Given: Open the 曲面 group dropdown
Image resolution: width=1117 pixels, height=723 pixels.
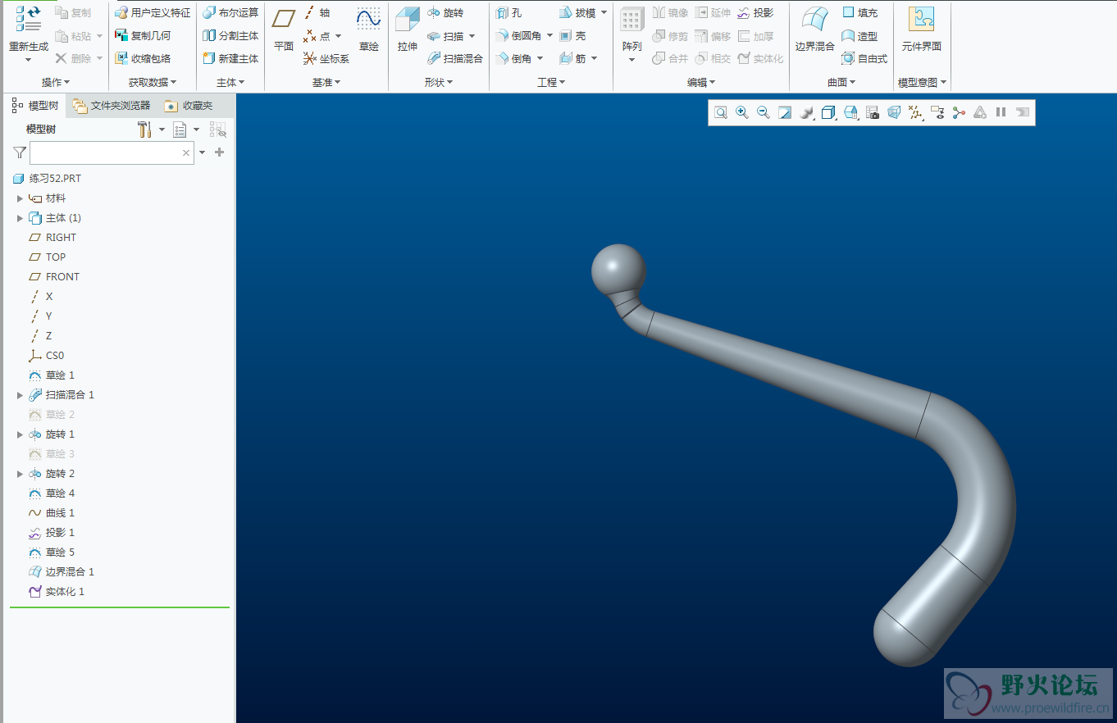Looking at the screenshot, I should coord(841,83).
